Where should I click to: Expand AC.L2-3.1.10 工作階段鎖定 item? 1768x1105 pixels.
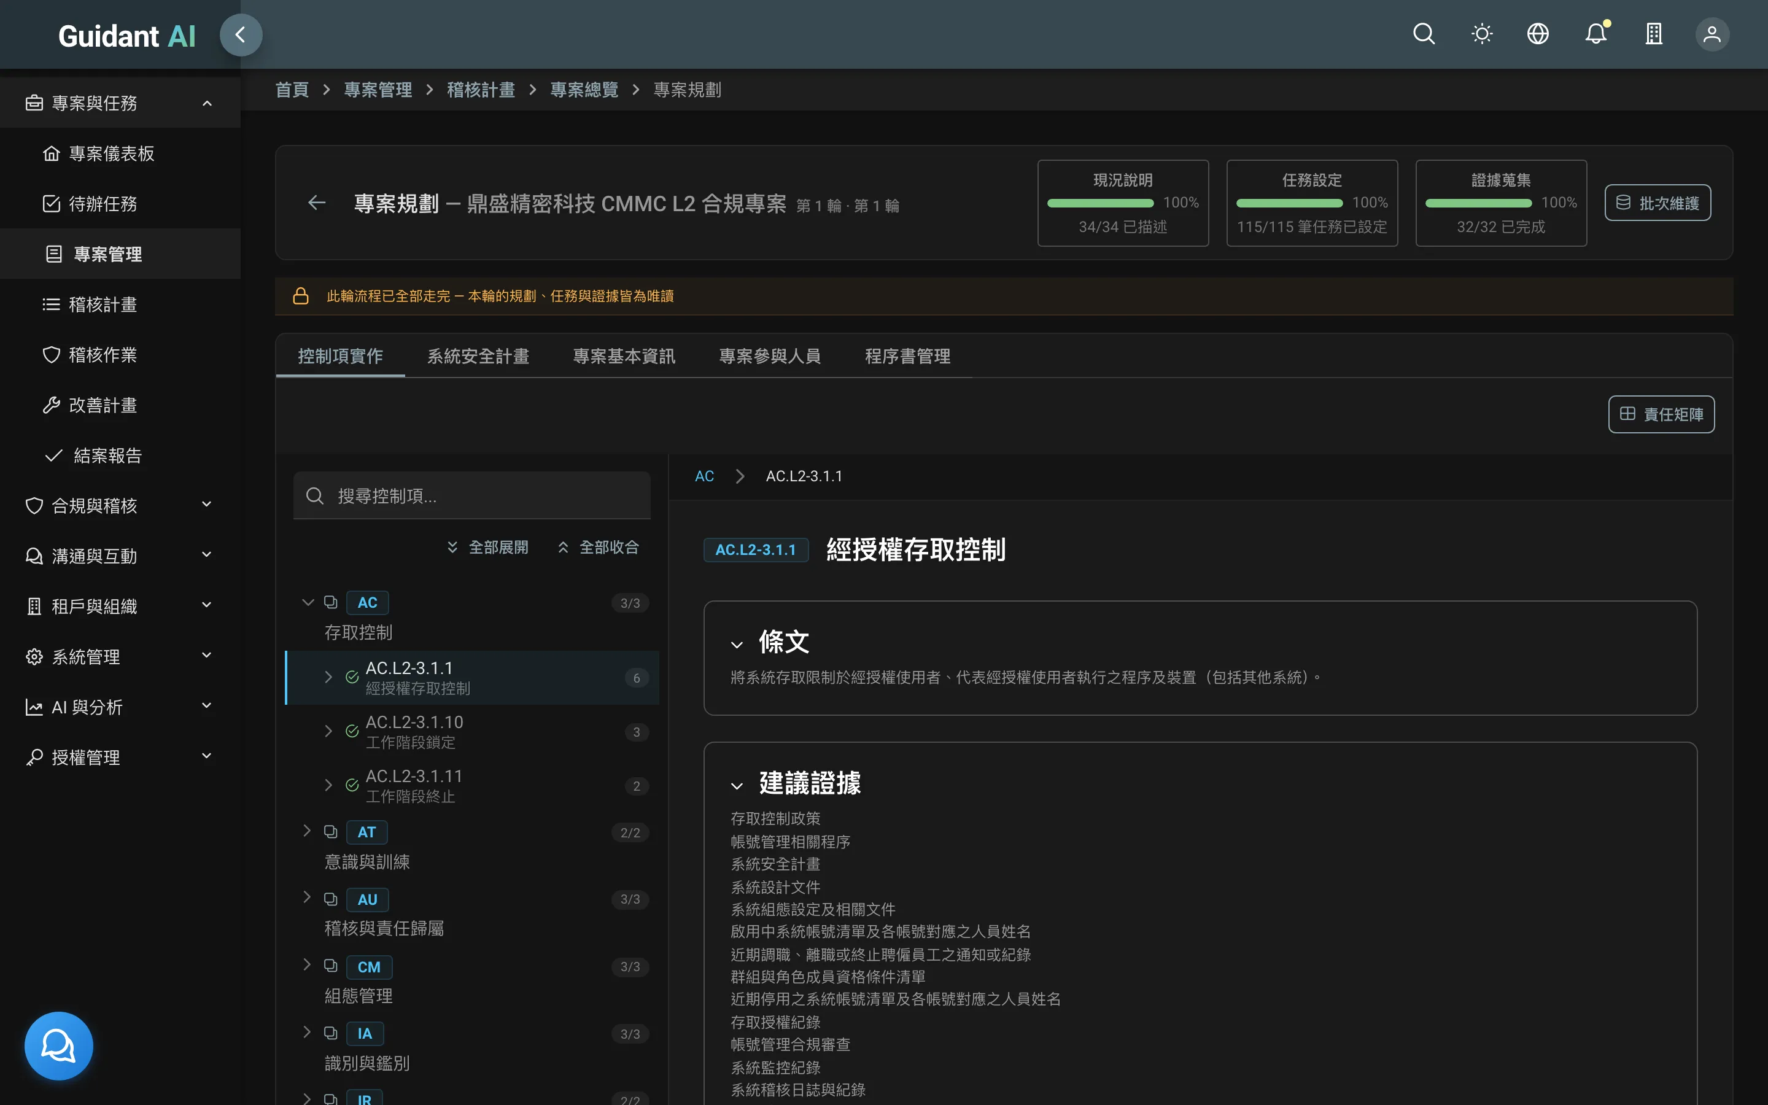[x=328, y=731]
